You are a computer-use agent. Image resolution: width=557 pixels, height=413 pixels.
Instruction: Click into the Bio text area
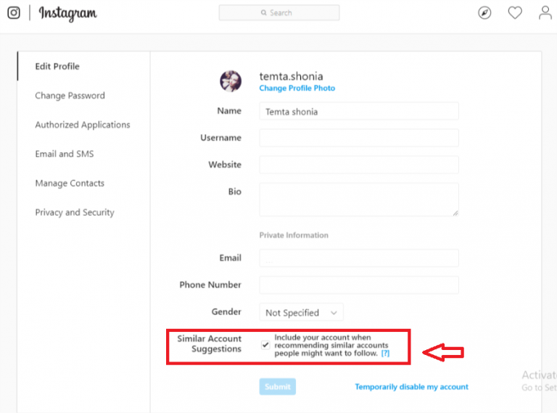tap(359, 199)
